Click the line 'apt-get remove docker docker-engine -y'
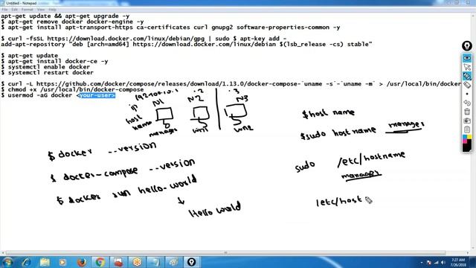The height and width of the screenshot is (268, 476). (72, 22)
